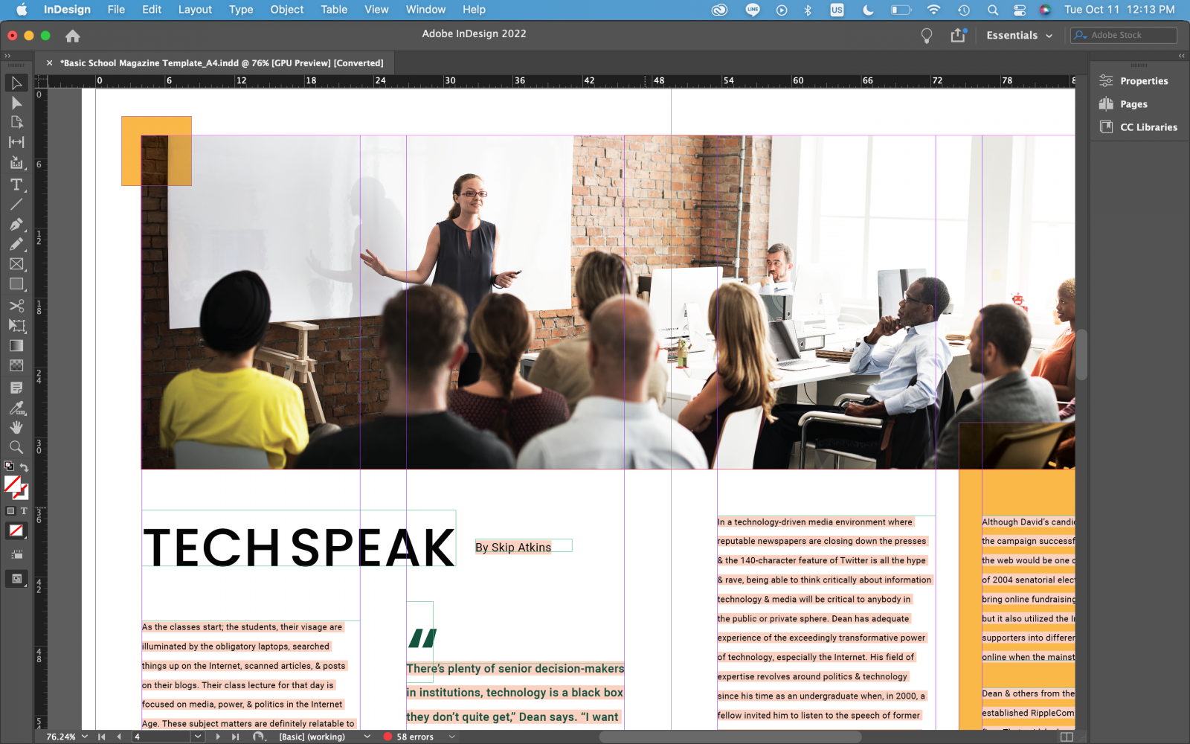Go to the previous page
This screenshot has width=1190, height=744.
coord(119,737)
